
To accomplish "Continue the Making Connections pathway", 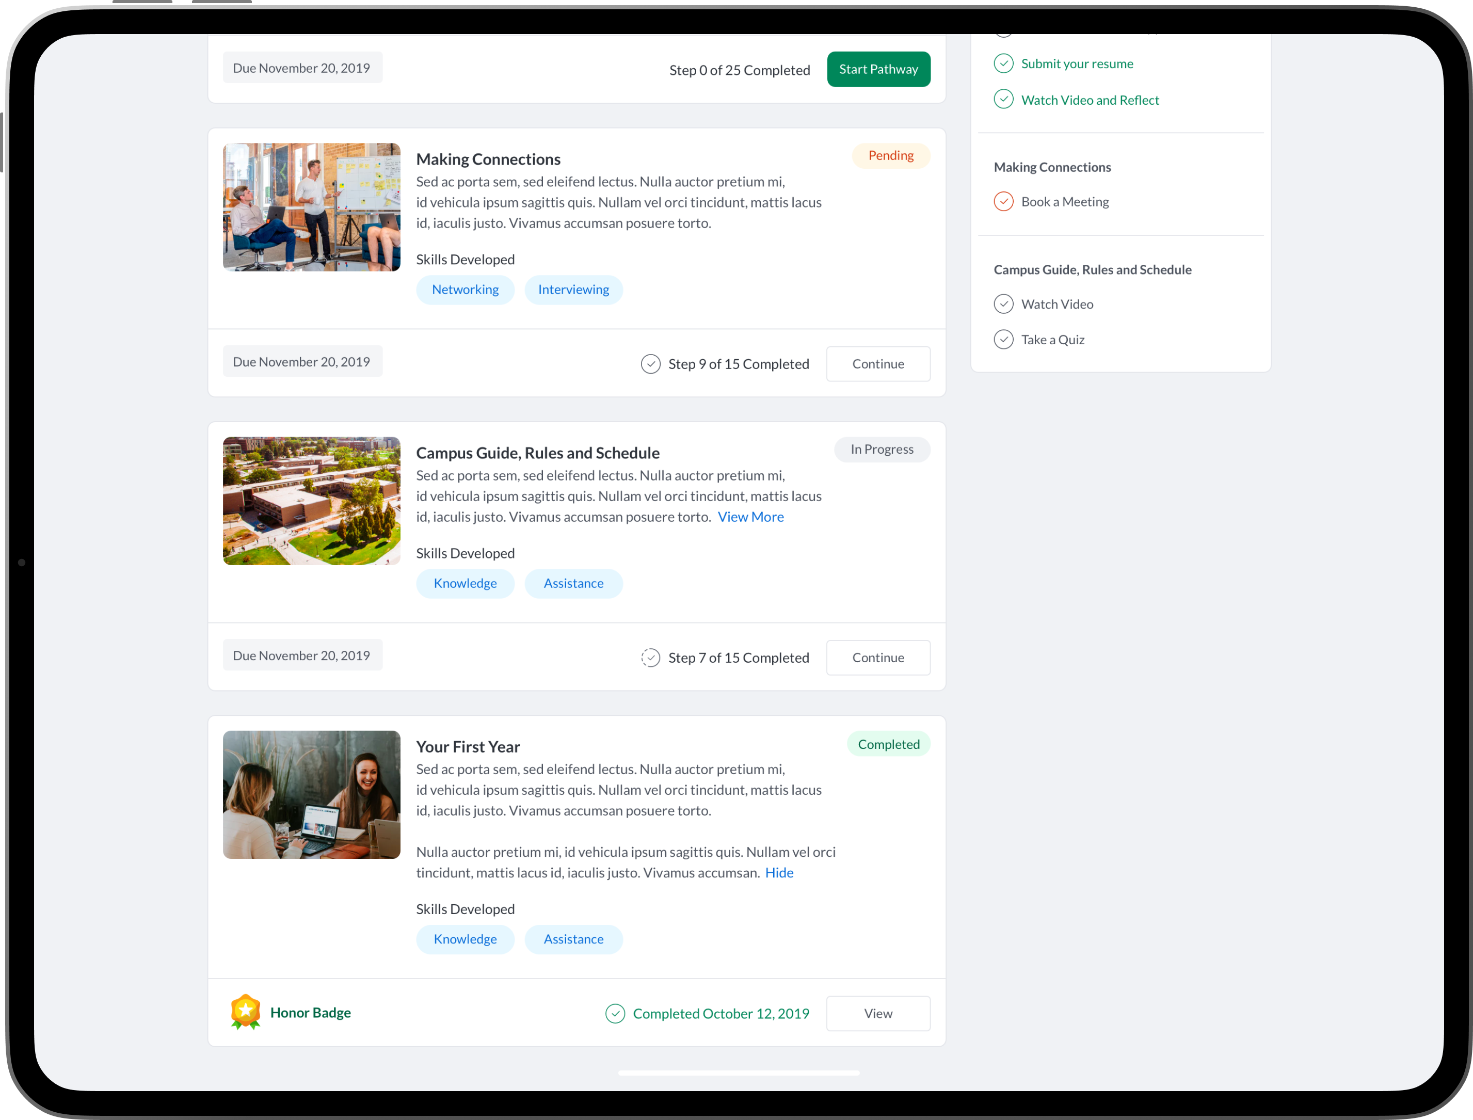I will pyautogui.click(x=878, y=364).
